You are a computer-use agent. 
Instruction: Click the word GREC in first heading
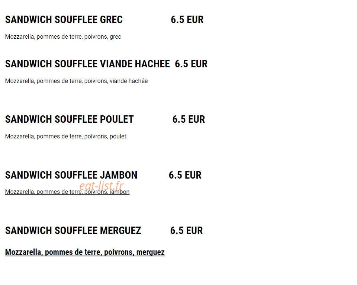point(111,20)
